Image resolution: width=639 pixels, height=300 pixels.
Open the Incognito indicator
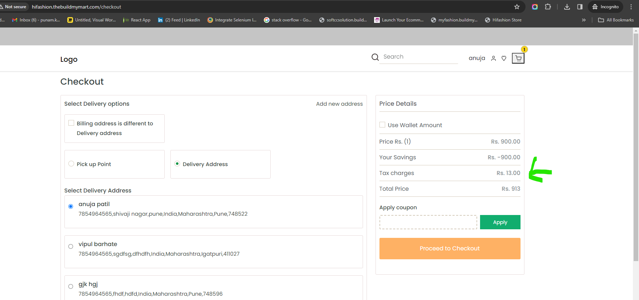[x=605, y=7]
